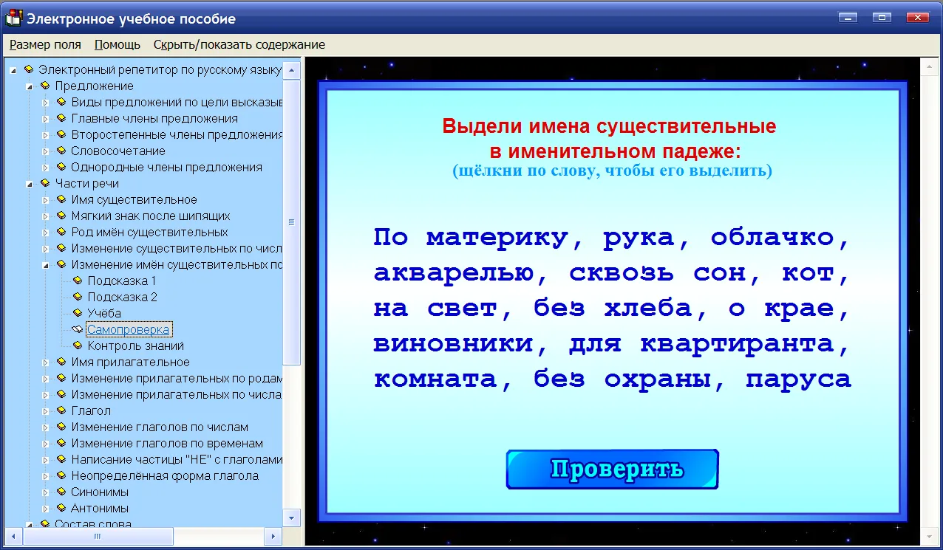Click the tree horizontal scroll-right arrow
This screenshot has width=943, height=550.
tap(273, 537)
